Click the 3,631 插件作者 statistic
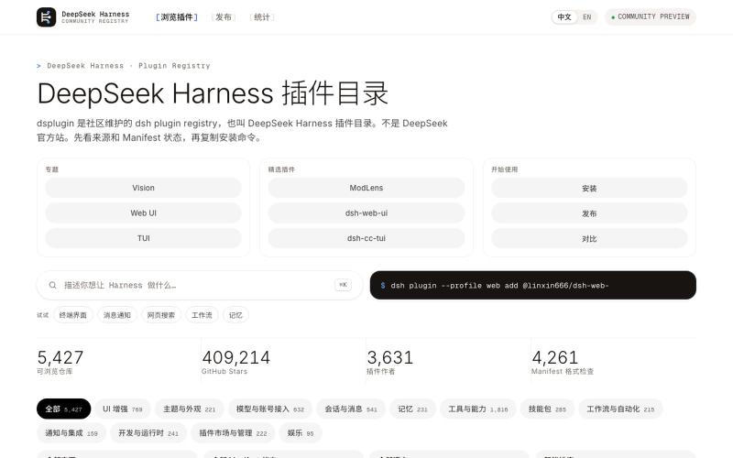The width and height of the screenshot is (733, 458). (390, 362)
